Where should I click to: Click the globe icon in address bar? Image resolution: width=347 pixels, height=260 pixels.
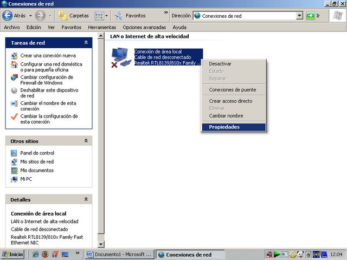(x=197, y=16)
